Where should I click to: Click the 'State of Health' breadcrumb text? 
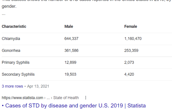click(x=66, y=98)
